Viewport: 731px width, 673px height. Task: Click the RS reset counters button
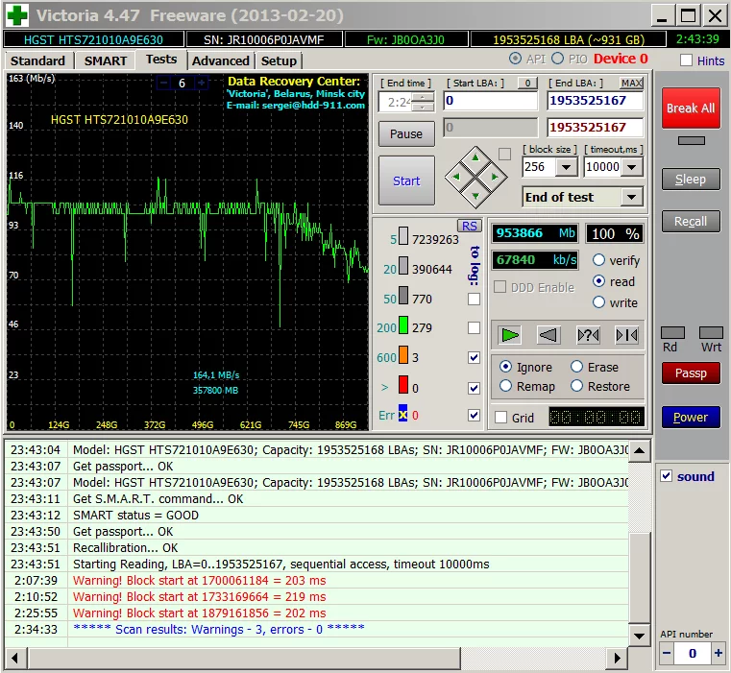(469, 226)
